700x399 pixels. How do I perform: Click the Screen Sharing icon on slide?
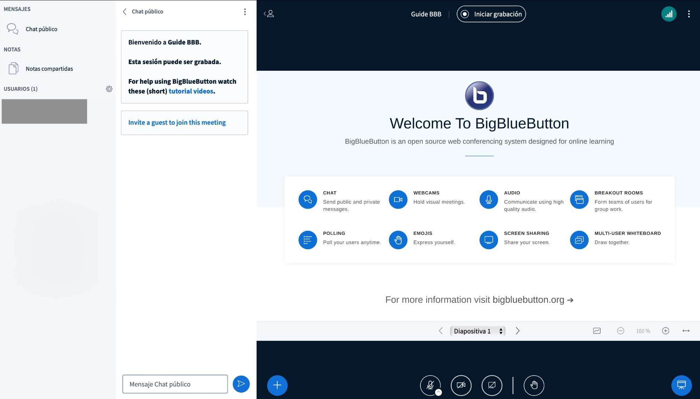coord(489,240)
